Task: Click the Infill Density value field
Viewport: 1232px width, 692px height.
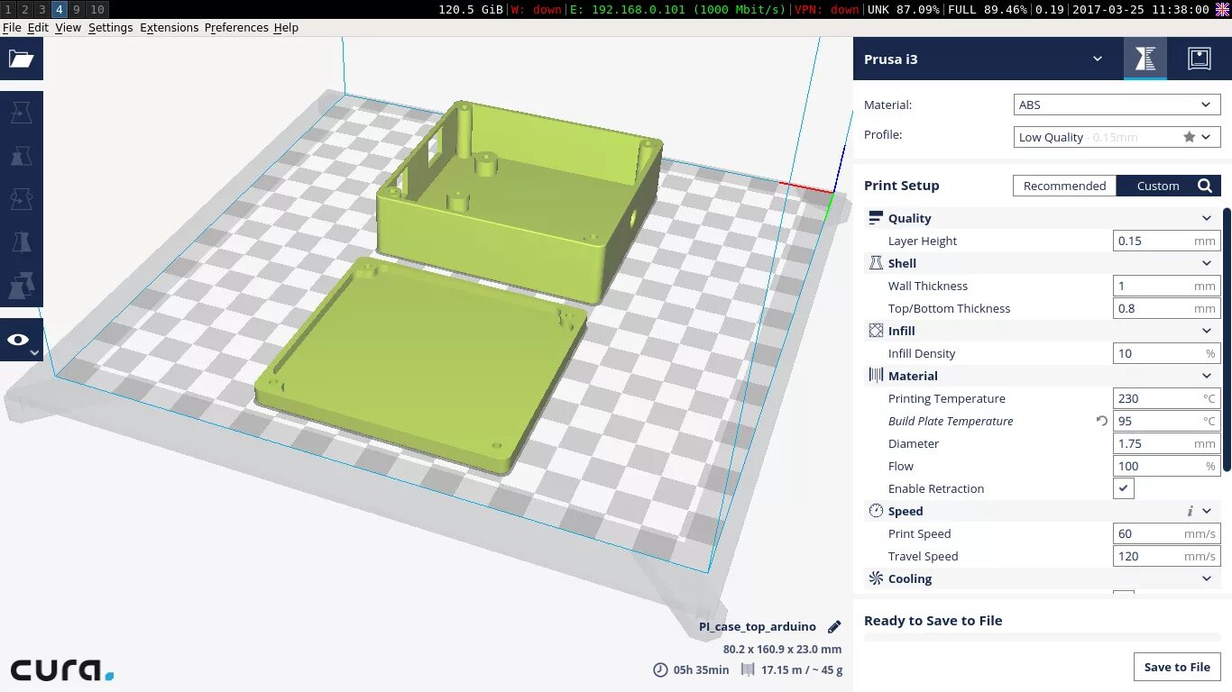Action: 1167,353
